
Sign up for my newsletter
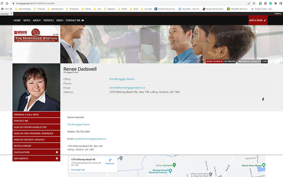(x=36, y=127)
